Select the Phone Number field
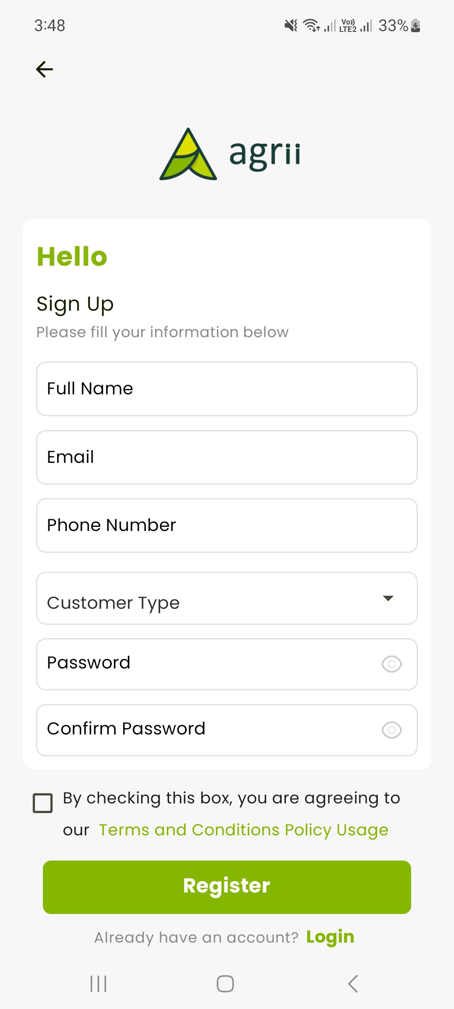This screenshot has height=1009, width=454. (x=227, y=526)
